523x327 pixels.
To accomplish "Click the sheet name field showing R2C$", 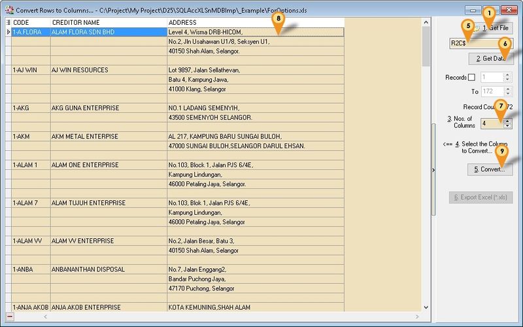I will pos(481,44).
